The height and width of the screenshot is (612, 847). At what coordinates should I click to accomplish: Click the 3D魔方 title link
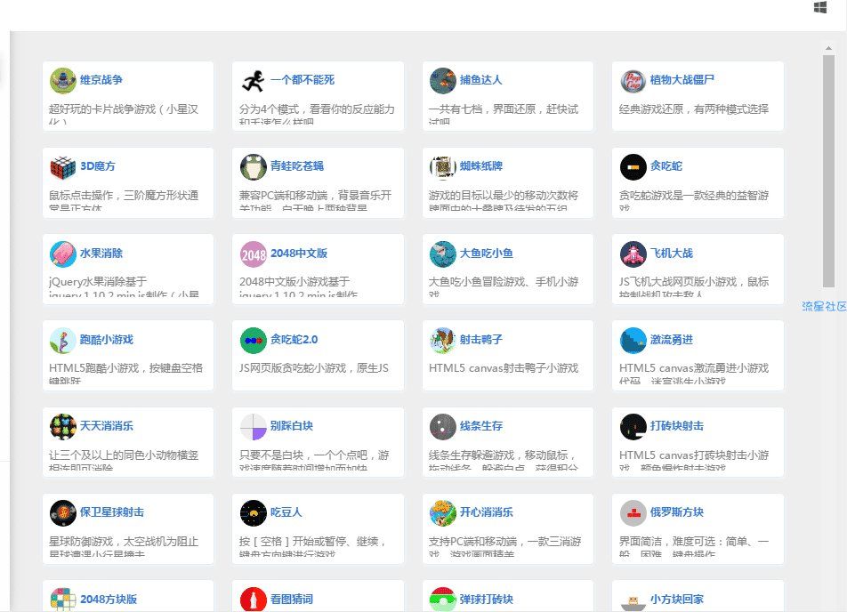98,166
